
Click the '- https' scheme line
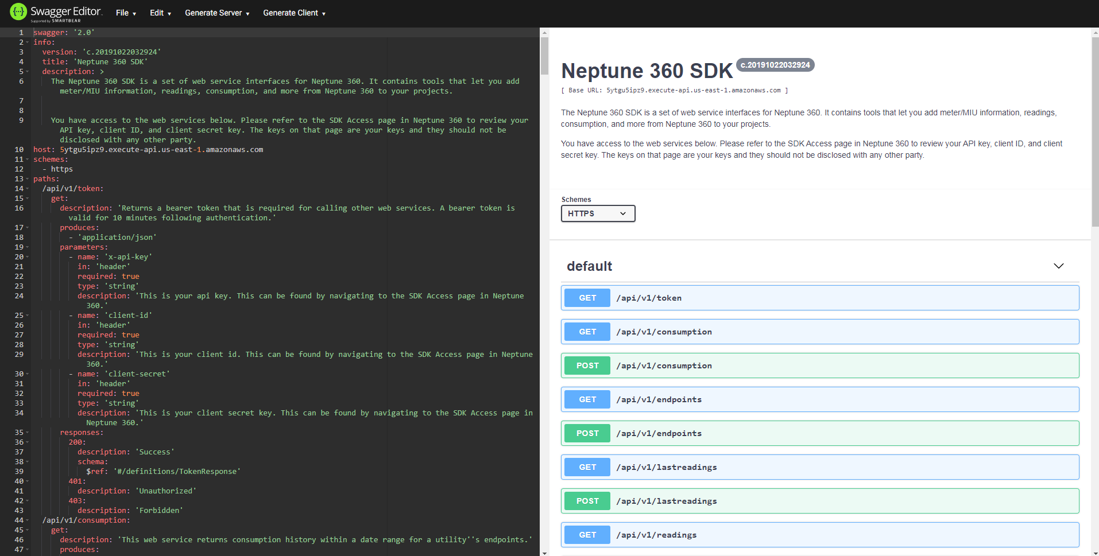point(57,169)
